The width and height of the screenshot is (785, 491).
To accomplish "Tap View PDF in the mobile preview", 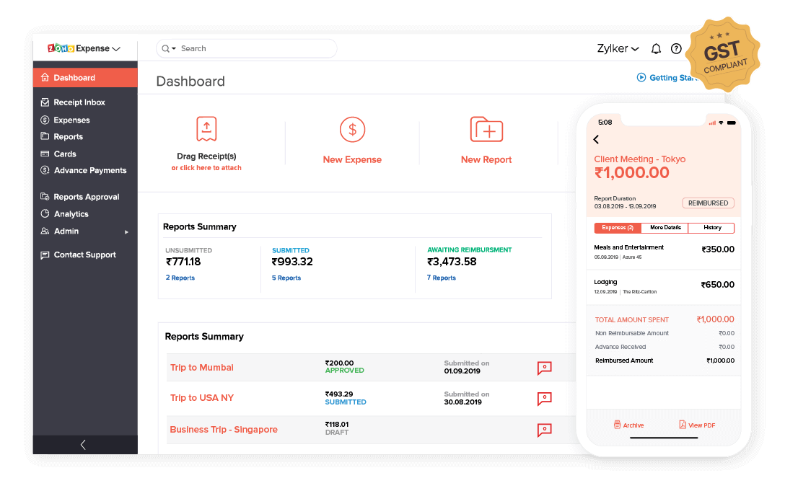I will click(696, 425).
